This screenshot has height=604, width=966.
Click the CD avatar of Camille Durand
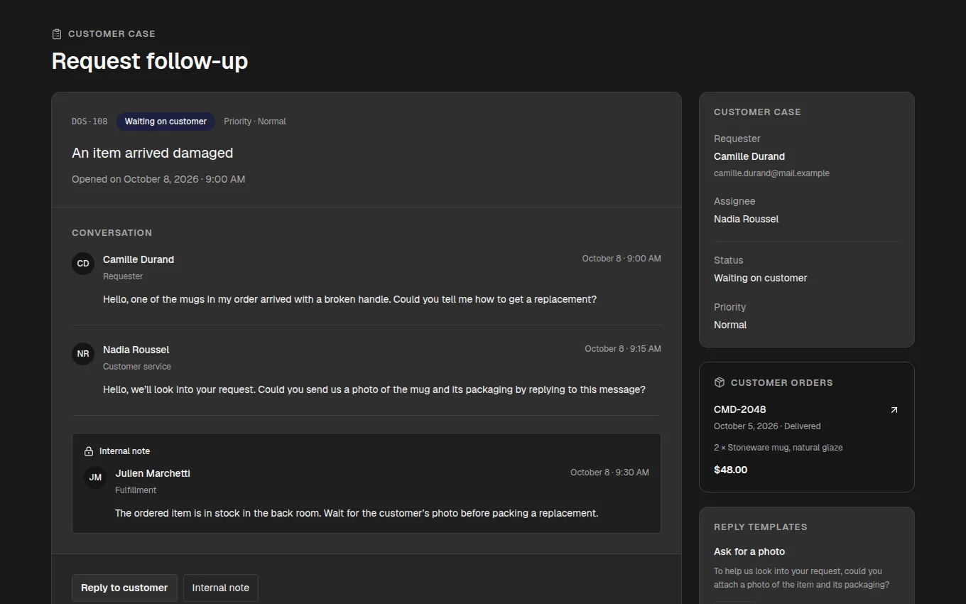click(83, 264)
